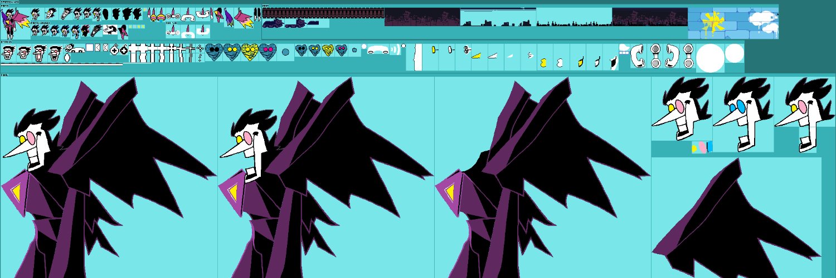Image resolution: width=836 pixels, height=278 pixels.
Task: Click the smaller white circle beside the largest
Action: (x=734, y=53)
